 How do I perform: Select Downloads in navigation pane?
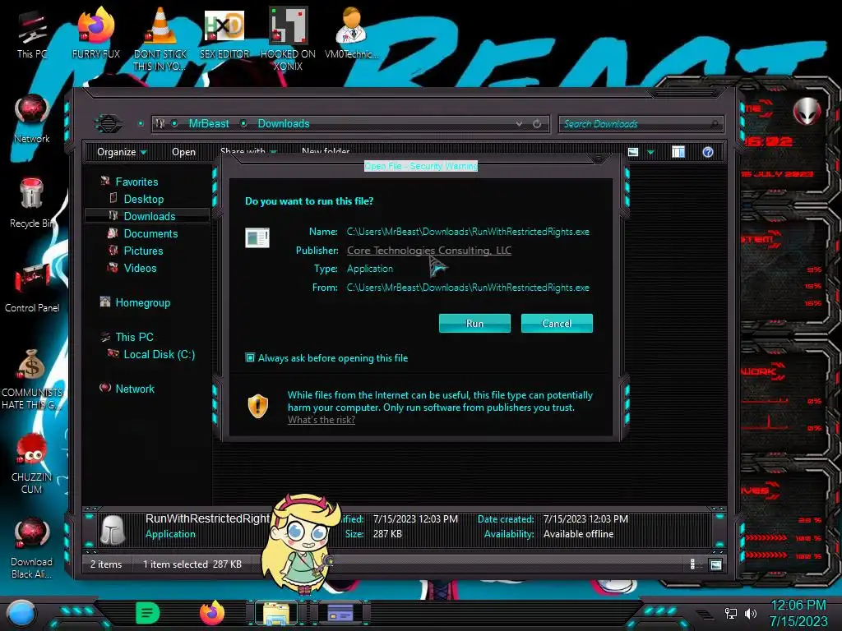147,216
